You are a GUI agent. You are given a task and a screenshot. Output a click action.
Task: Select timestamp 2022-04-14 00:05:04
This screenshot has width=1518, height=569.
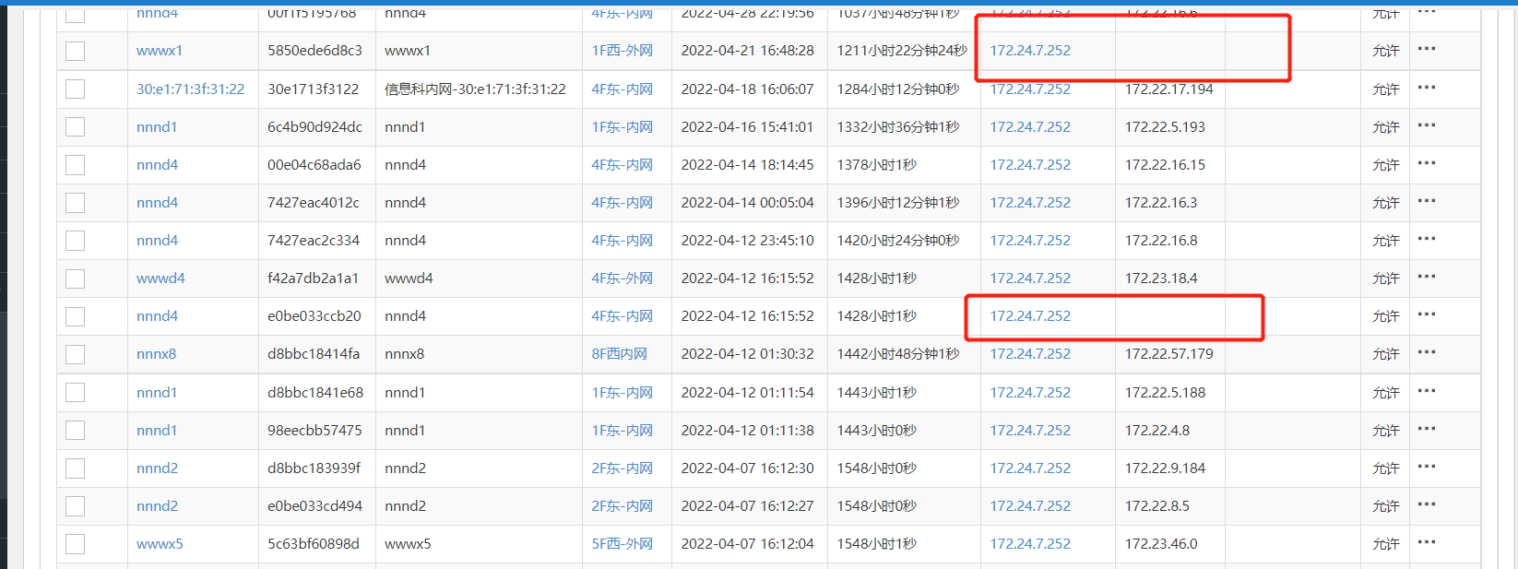(x=747, y=203)
